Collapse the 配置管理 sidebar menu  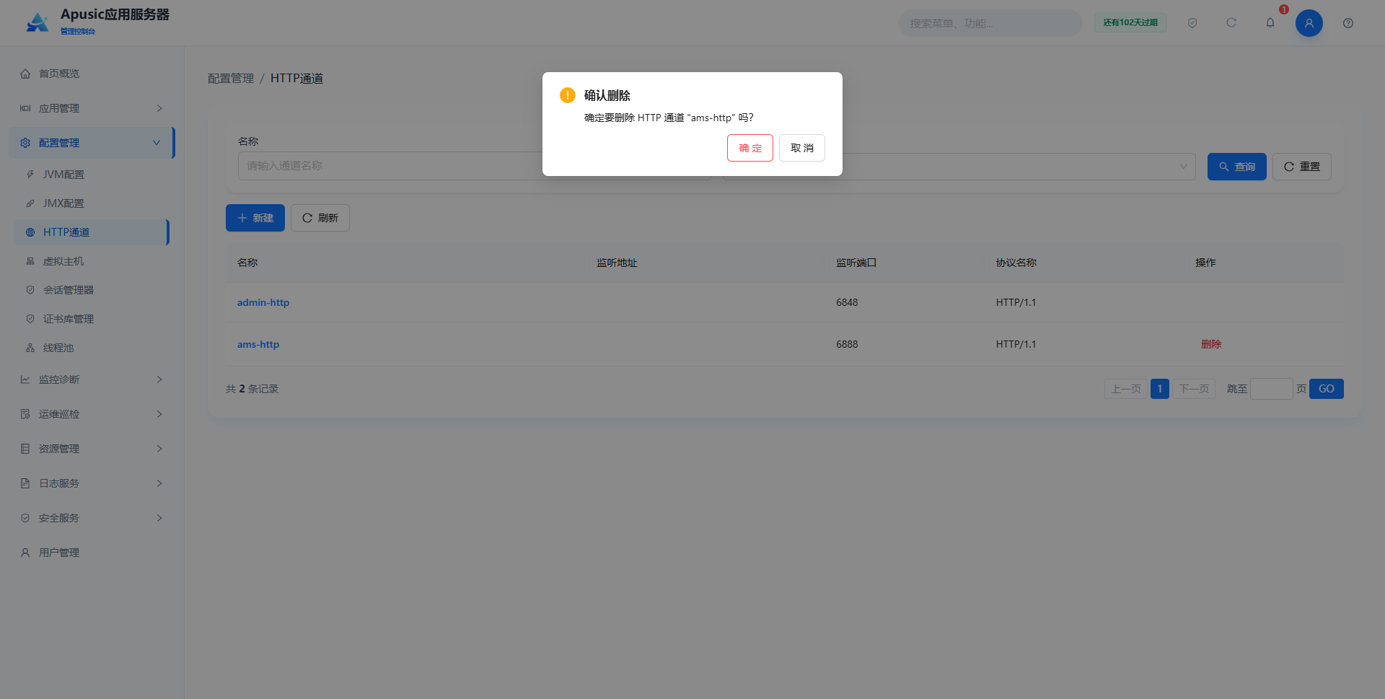[x=92, y=143]
